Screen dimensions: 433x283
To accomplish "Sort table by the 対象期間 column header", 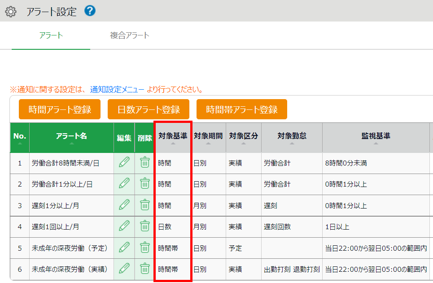I will point(208,138).
